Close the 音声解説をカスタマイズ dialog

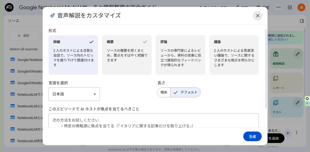point(258,16)
